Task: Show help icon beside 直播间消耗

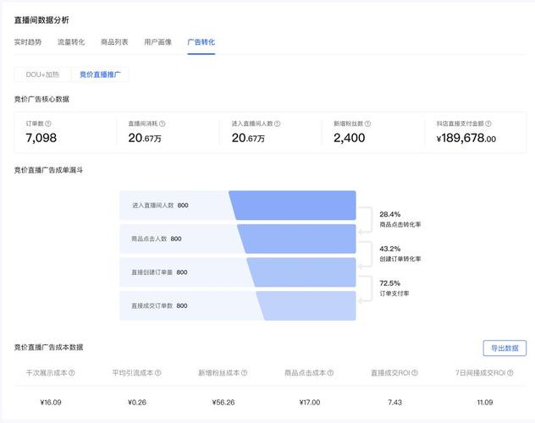Action: coord(162,124)
